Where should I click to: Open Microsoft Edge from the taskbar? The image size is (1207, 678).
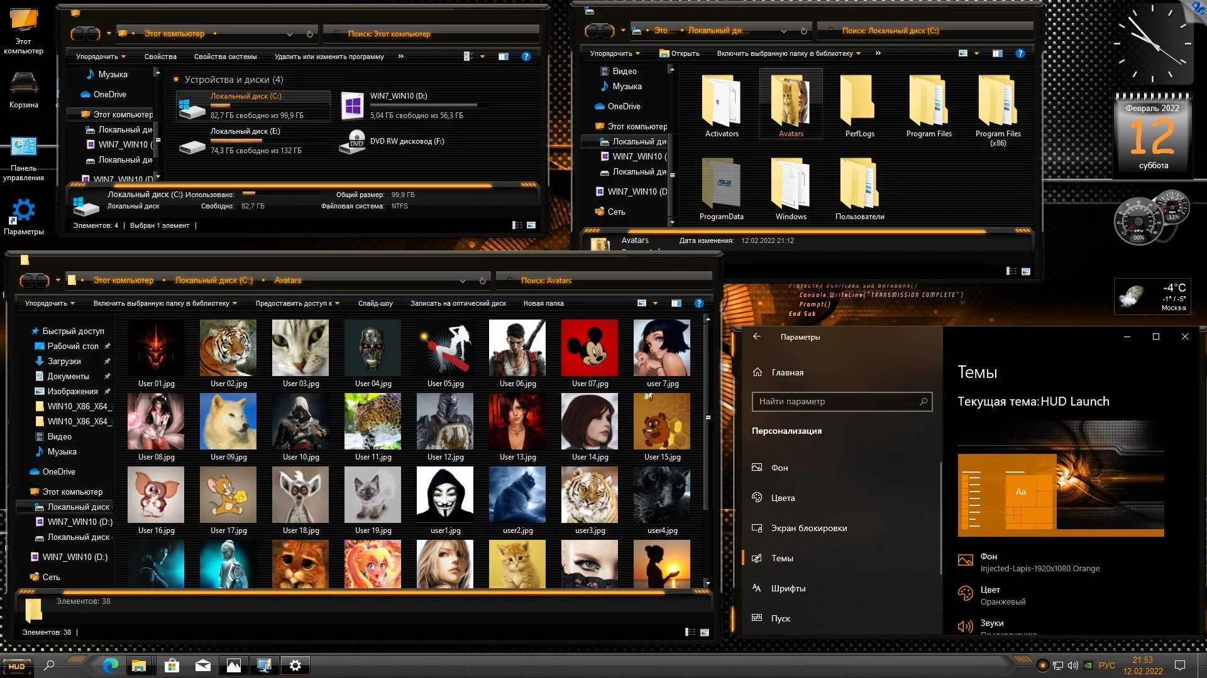tap(110, 665)
